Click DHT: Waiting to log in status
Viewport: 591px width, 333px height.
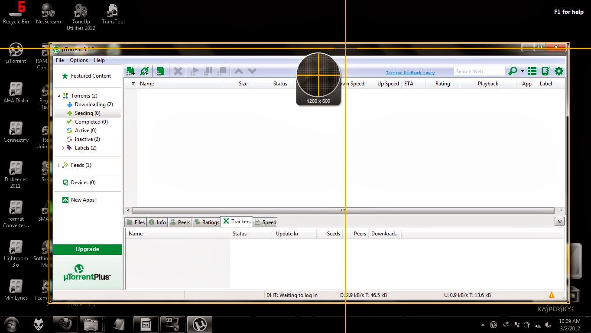coord(292,295)
